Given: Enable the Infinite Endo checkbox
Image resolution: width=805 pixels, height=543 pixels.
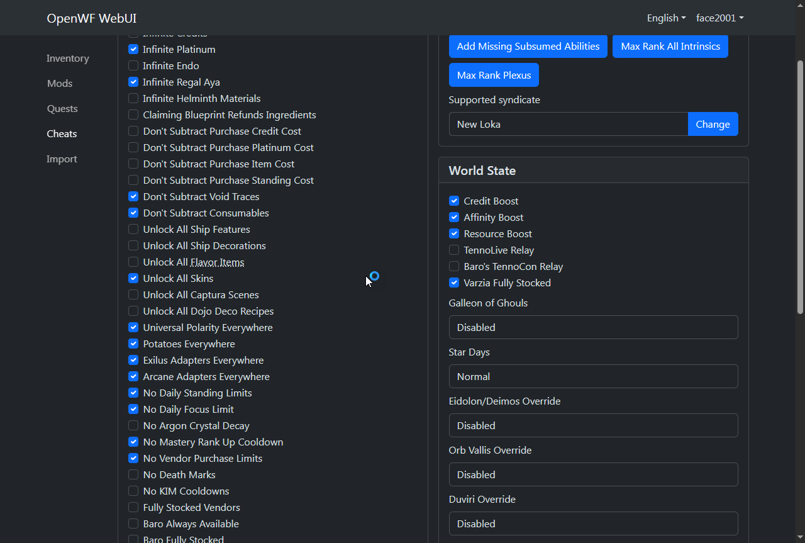Looking at the screenshot, I should (x=133, y=65).
